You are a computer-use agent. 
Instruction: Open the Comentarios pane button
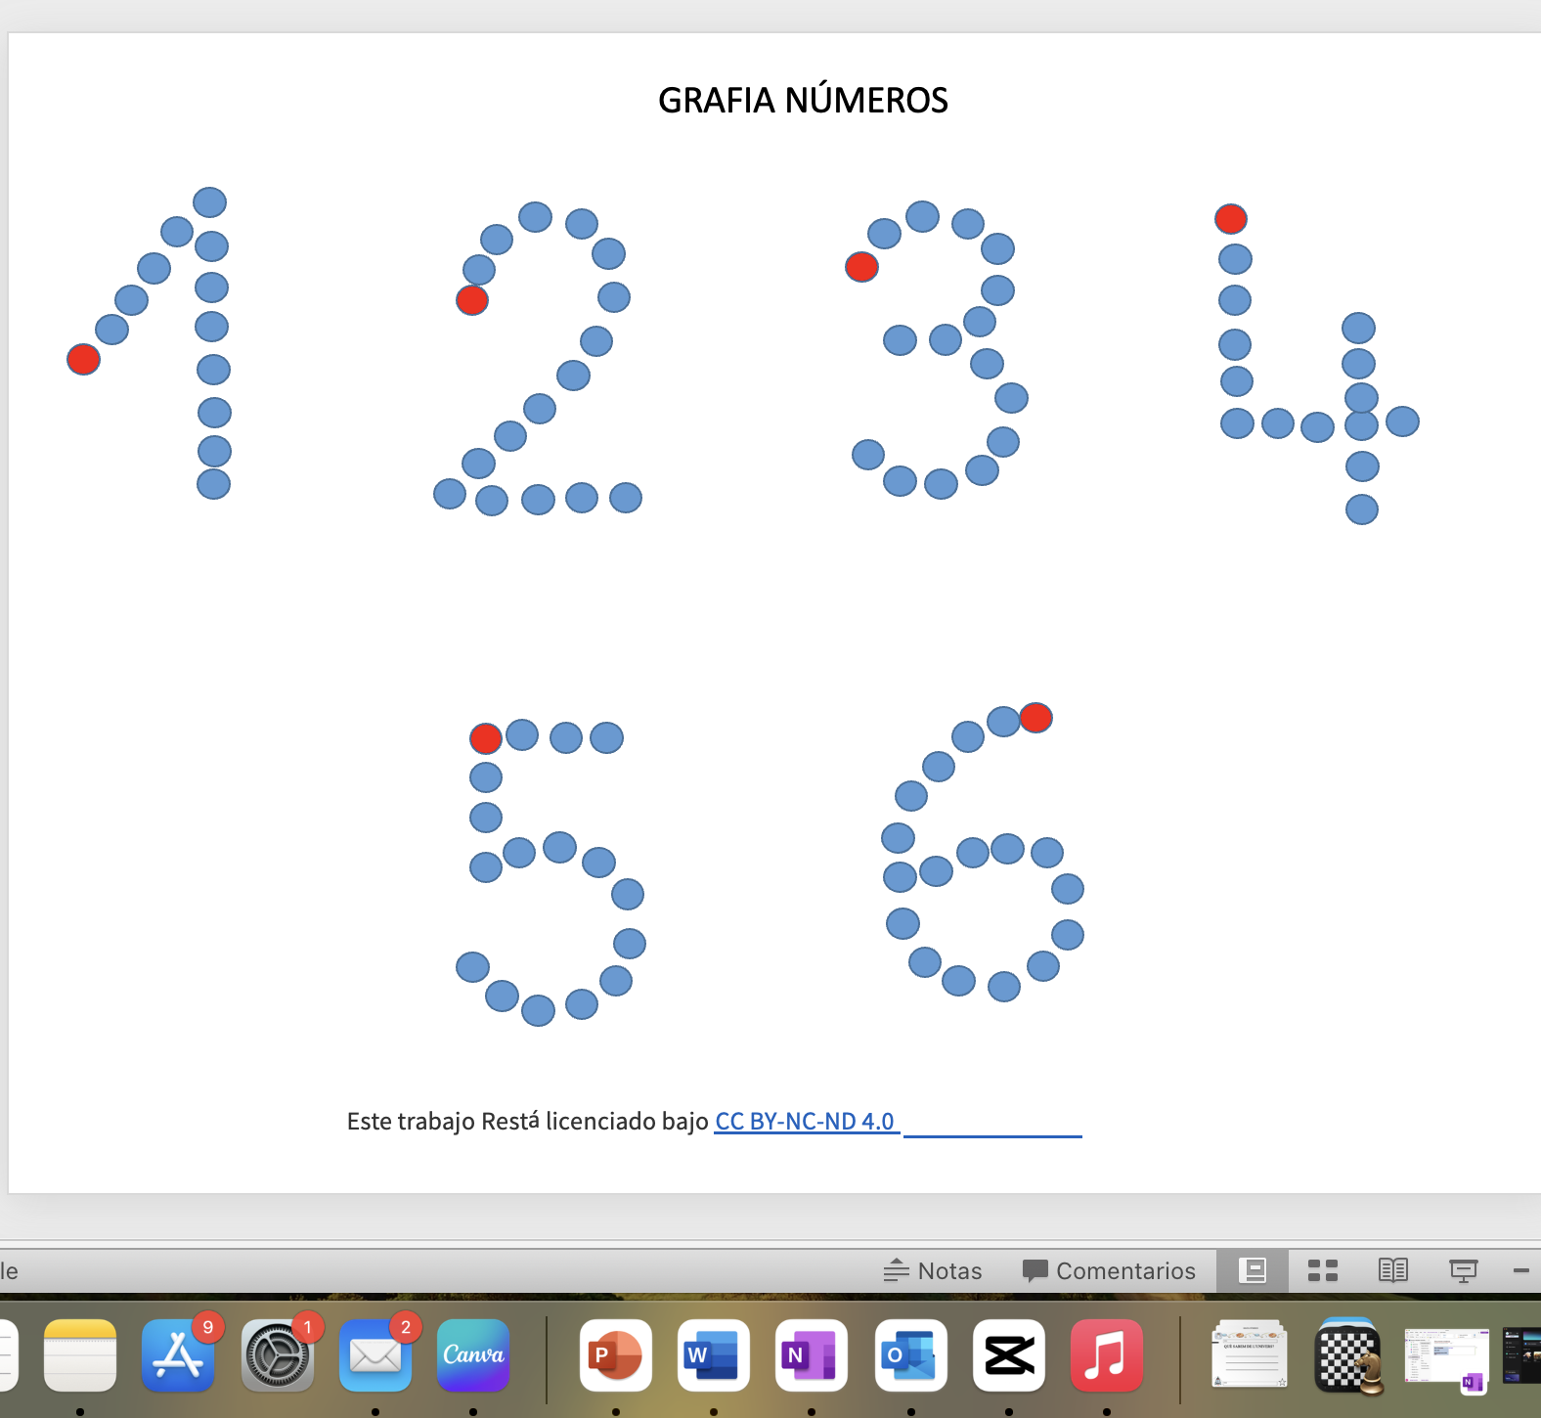[1109, 1270]
